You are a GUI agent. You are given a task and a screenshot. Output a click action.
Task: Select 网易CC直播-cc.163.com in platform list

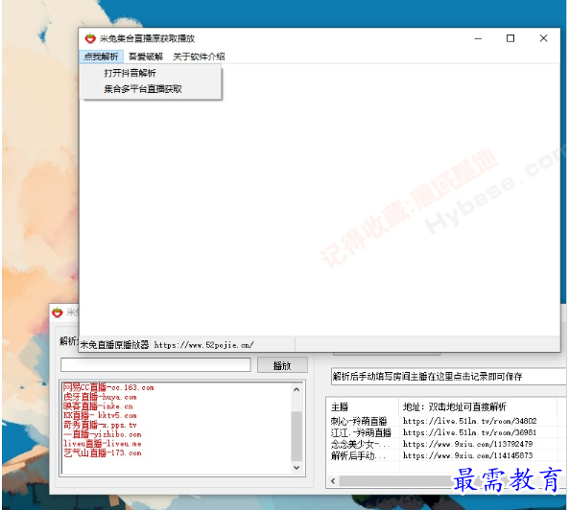pyautogui.click(x=108, y=387)
